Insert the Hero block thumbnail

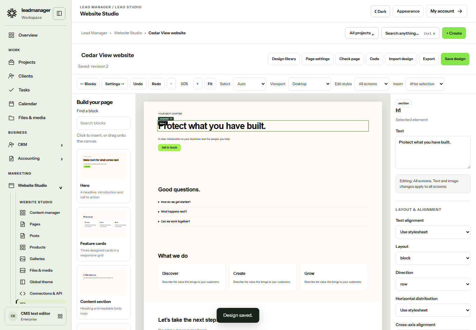(103, 166)
